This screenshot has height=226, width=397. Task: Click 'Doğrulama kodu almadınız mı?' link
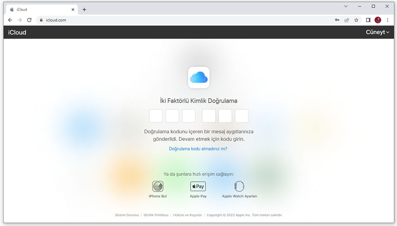[x=198, y=149]
